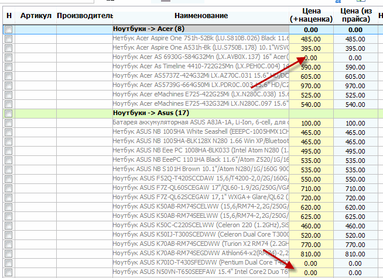Select name Нетбук Acer Aspire One A531h-Bk
383x278 pixels.
pos(162,47)
